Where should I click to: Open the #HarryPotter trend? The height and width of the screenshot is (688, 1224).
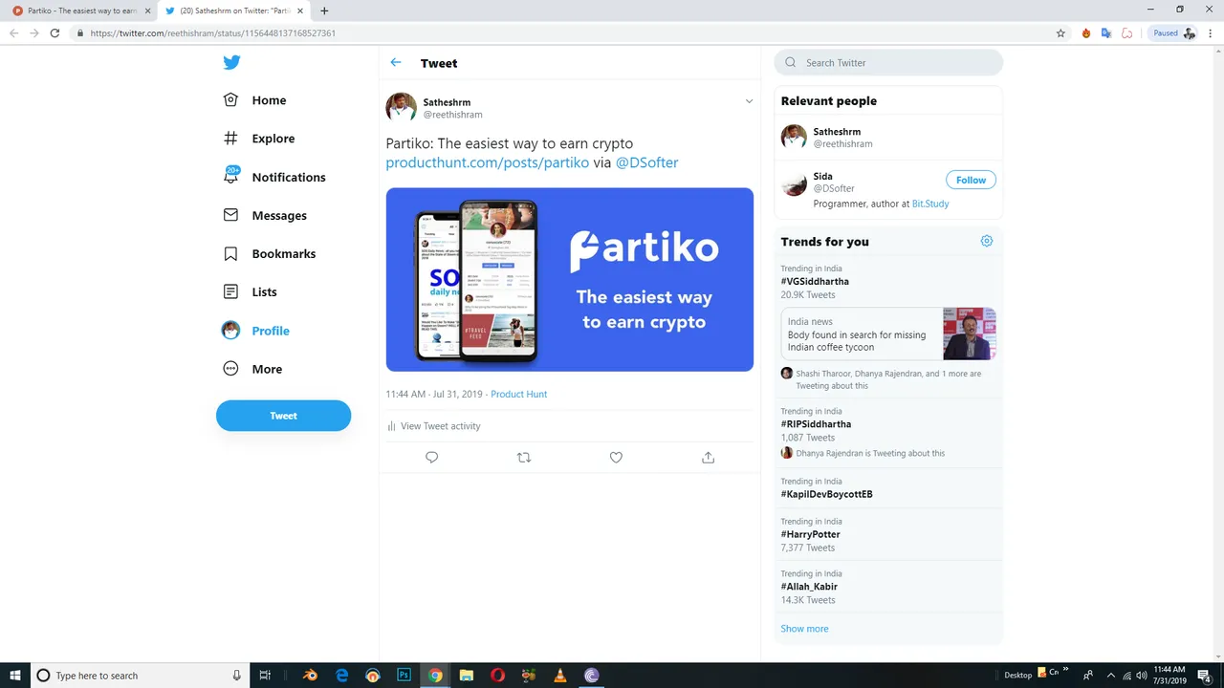point(810,534)
